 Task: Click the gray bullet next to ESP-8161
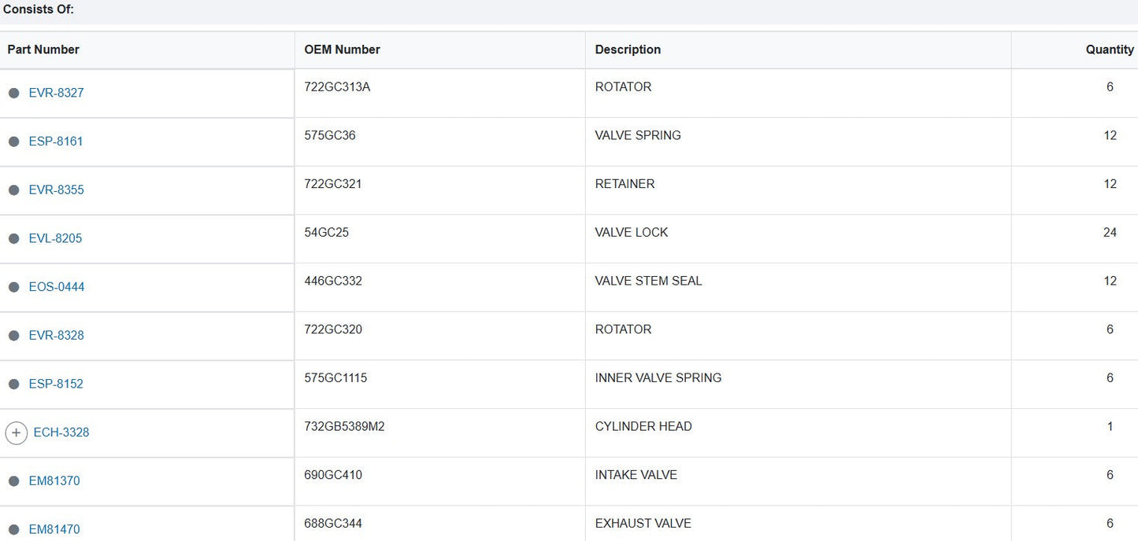pyautogui.click(x=13, y=142)
